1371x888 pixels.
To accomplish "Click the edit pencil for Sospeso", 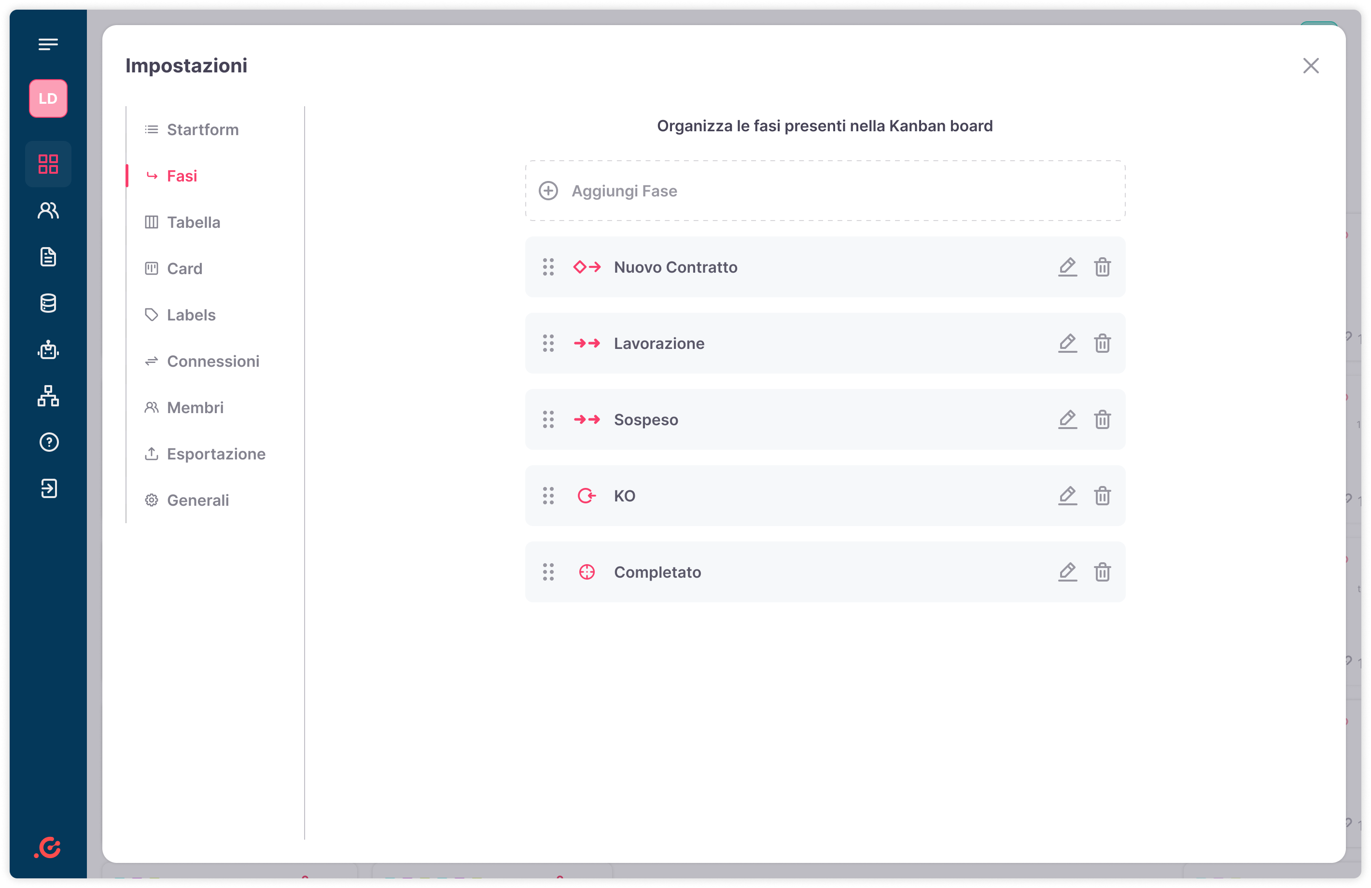I will click(x=1067, y=420).
